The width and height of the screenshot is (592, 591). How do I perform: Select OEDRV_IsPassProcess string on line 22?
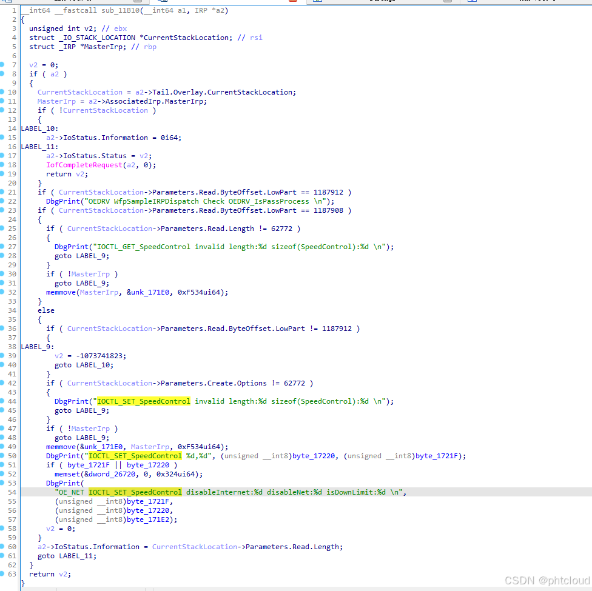click(269, 201)
